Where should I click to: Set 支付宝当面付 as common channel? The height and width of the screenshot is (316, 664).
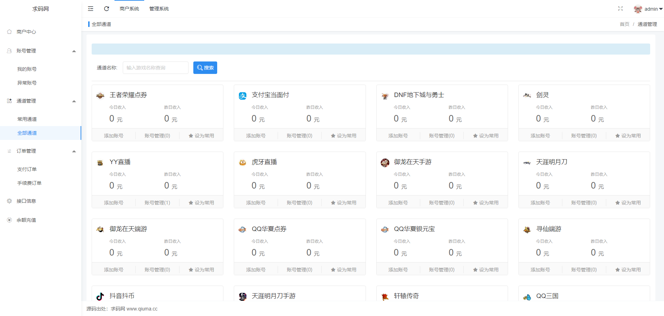pos(343,136)
